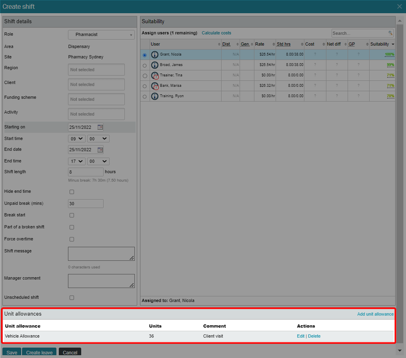This screenshot has width=406, height=358.
Task: Click the 99% suitability score link
Action: click(x=390, y=65)
